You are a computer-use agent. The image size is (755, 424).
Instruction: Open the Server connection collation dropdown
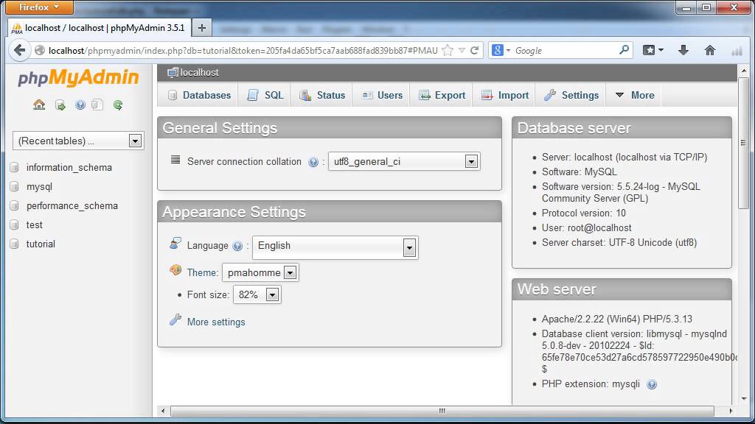click(404, 161)
